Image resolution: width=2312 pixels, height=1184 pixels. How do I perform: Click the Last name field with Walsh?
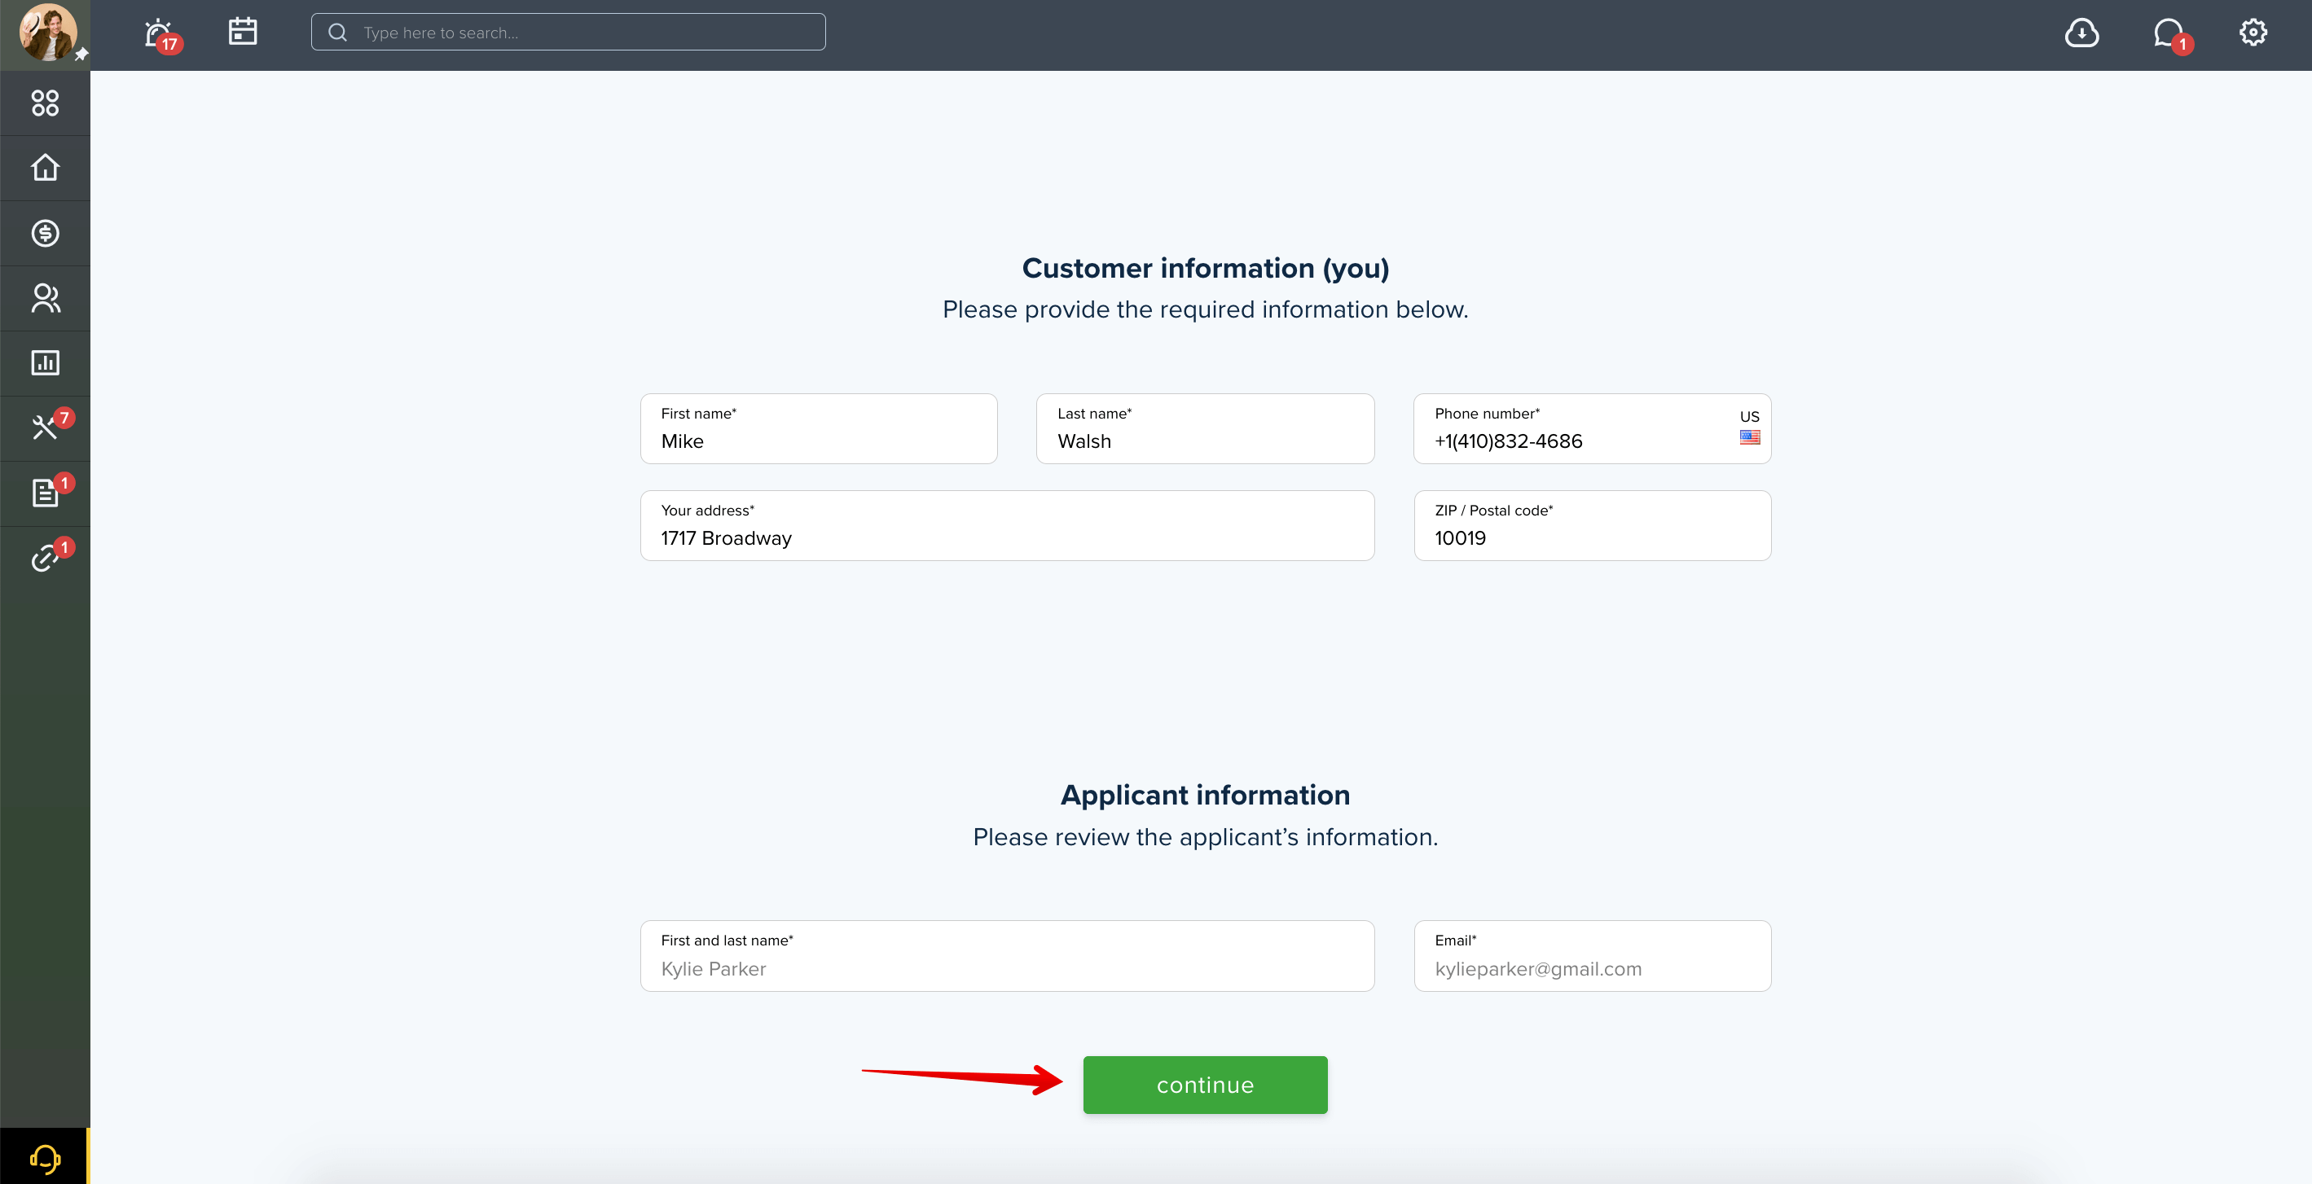click(x=1204, y=429)
